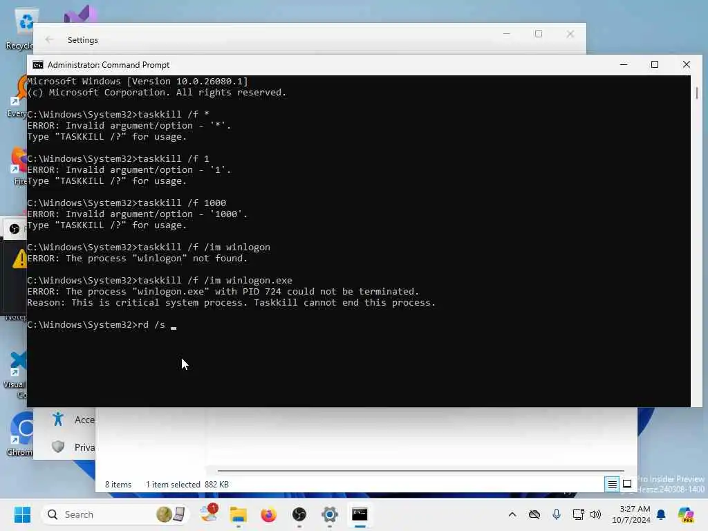Open File Explorer from the taskbar
This screenshot has height=531, width=708.
tap(239, 514)
